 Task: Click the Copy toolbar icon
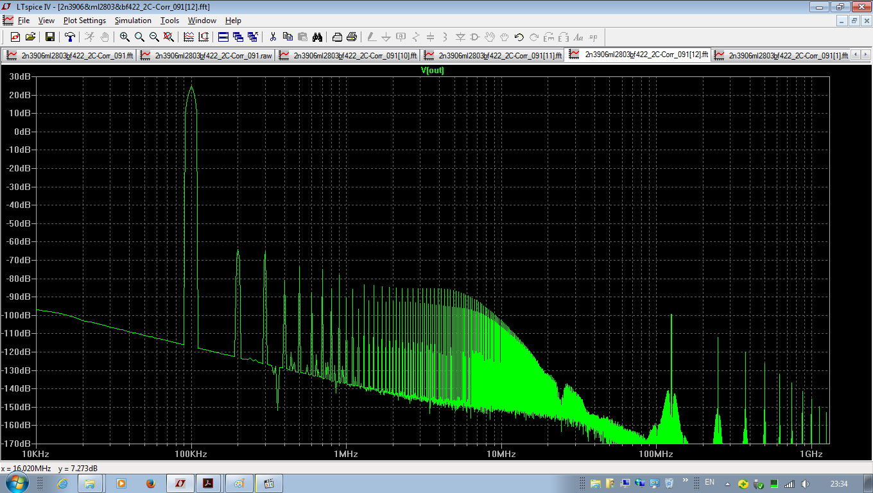[288, 37]
